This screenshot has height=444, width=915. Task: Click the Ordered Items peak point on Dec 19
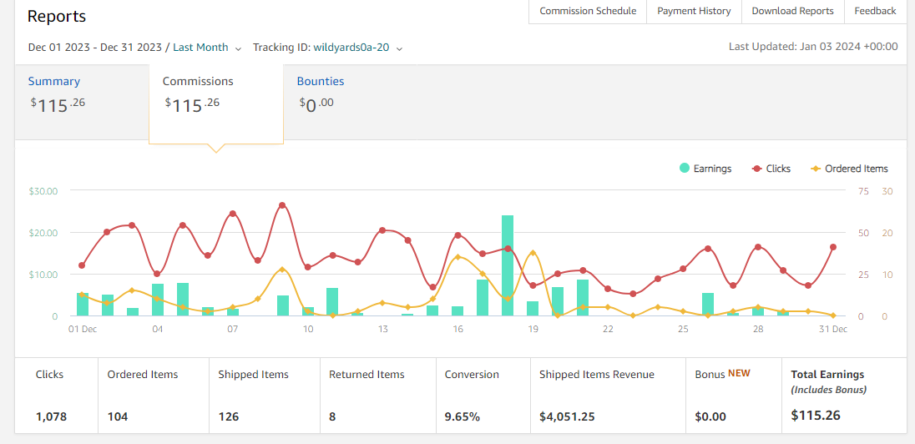[x=533, y=253]
